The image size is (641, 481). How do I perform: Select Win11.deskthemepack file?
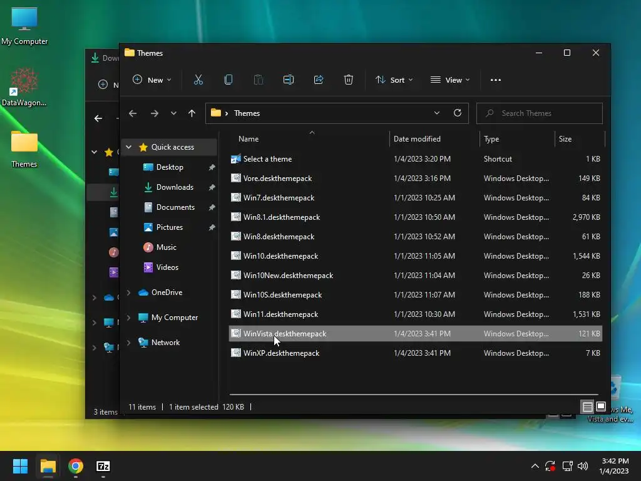tap(416, 314)
